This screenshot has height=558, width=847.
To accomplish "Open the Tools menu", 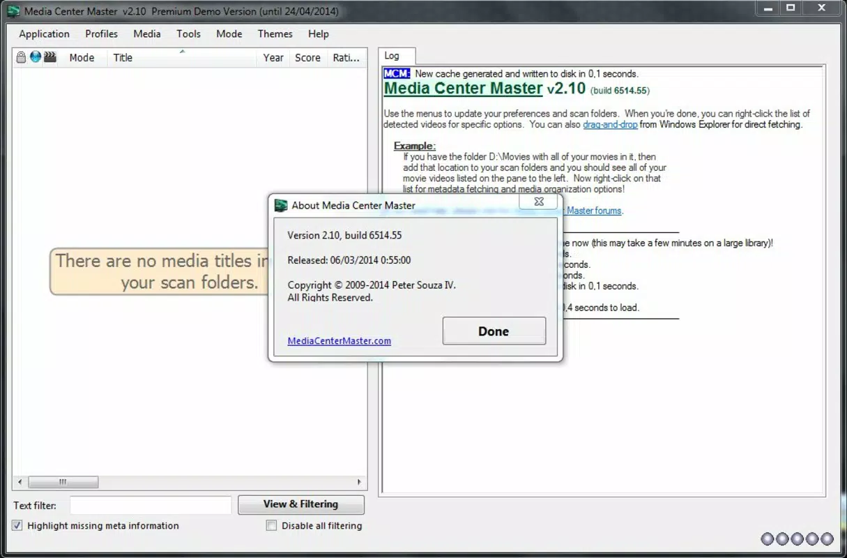I will pos(189,33).
